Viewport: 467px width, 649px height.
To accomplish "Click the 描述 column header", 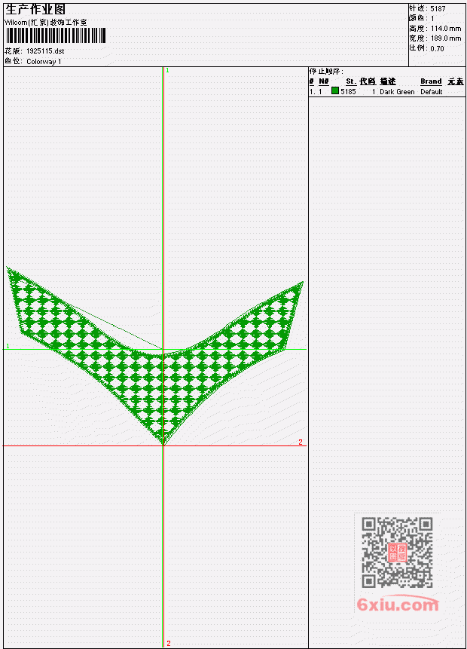I will coord(388,81).
